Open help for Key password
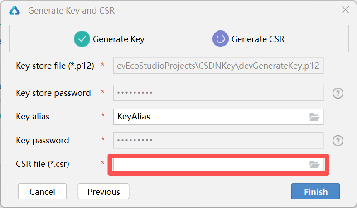The height and width of the screenshot is (208, 357). click(338, 141)
